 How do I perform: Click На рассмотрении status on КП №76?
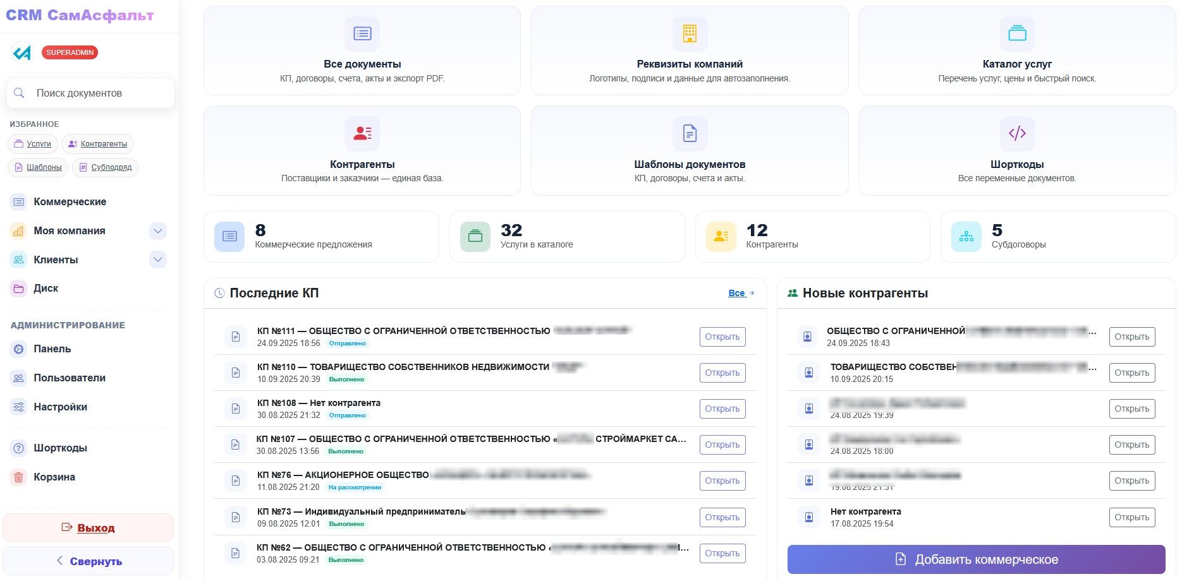pos(355,487)
